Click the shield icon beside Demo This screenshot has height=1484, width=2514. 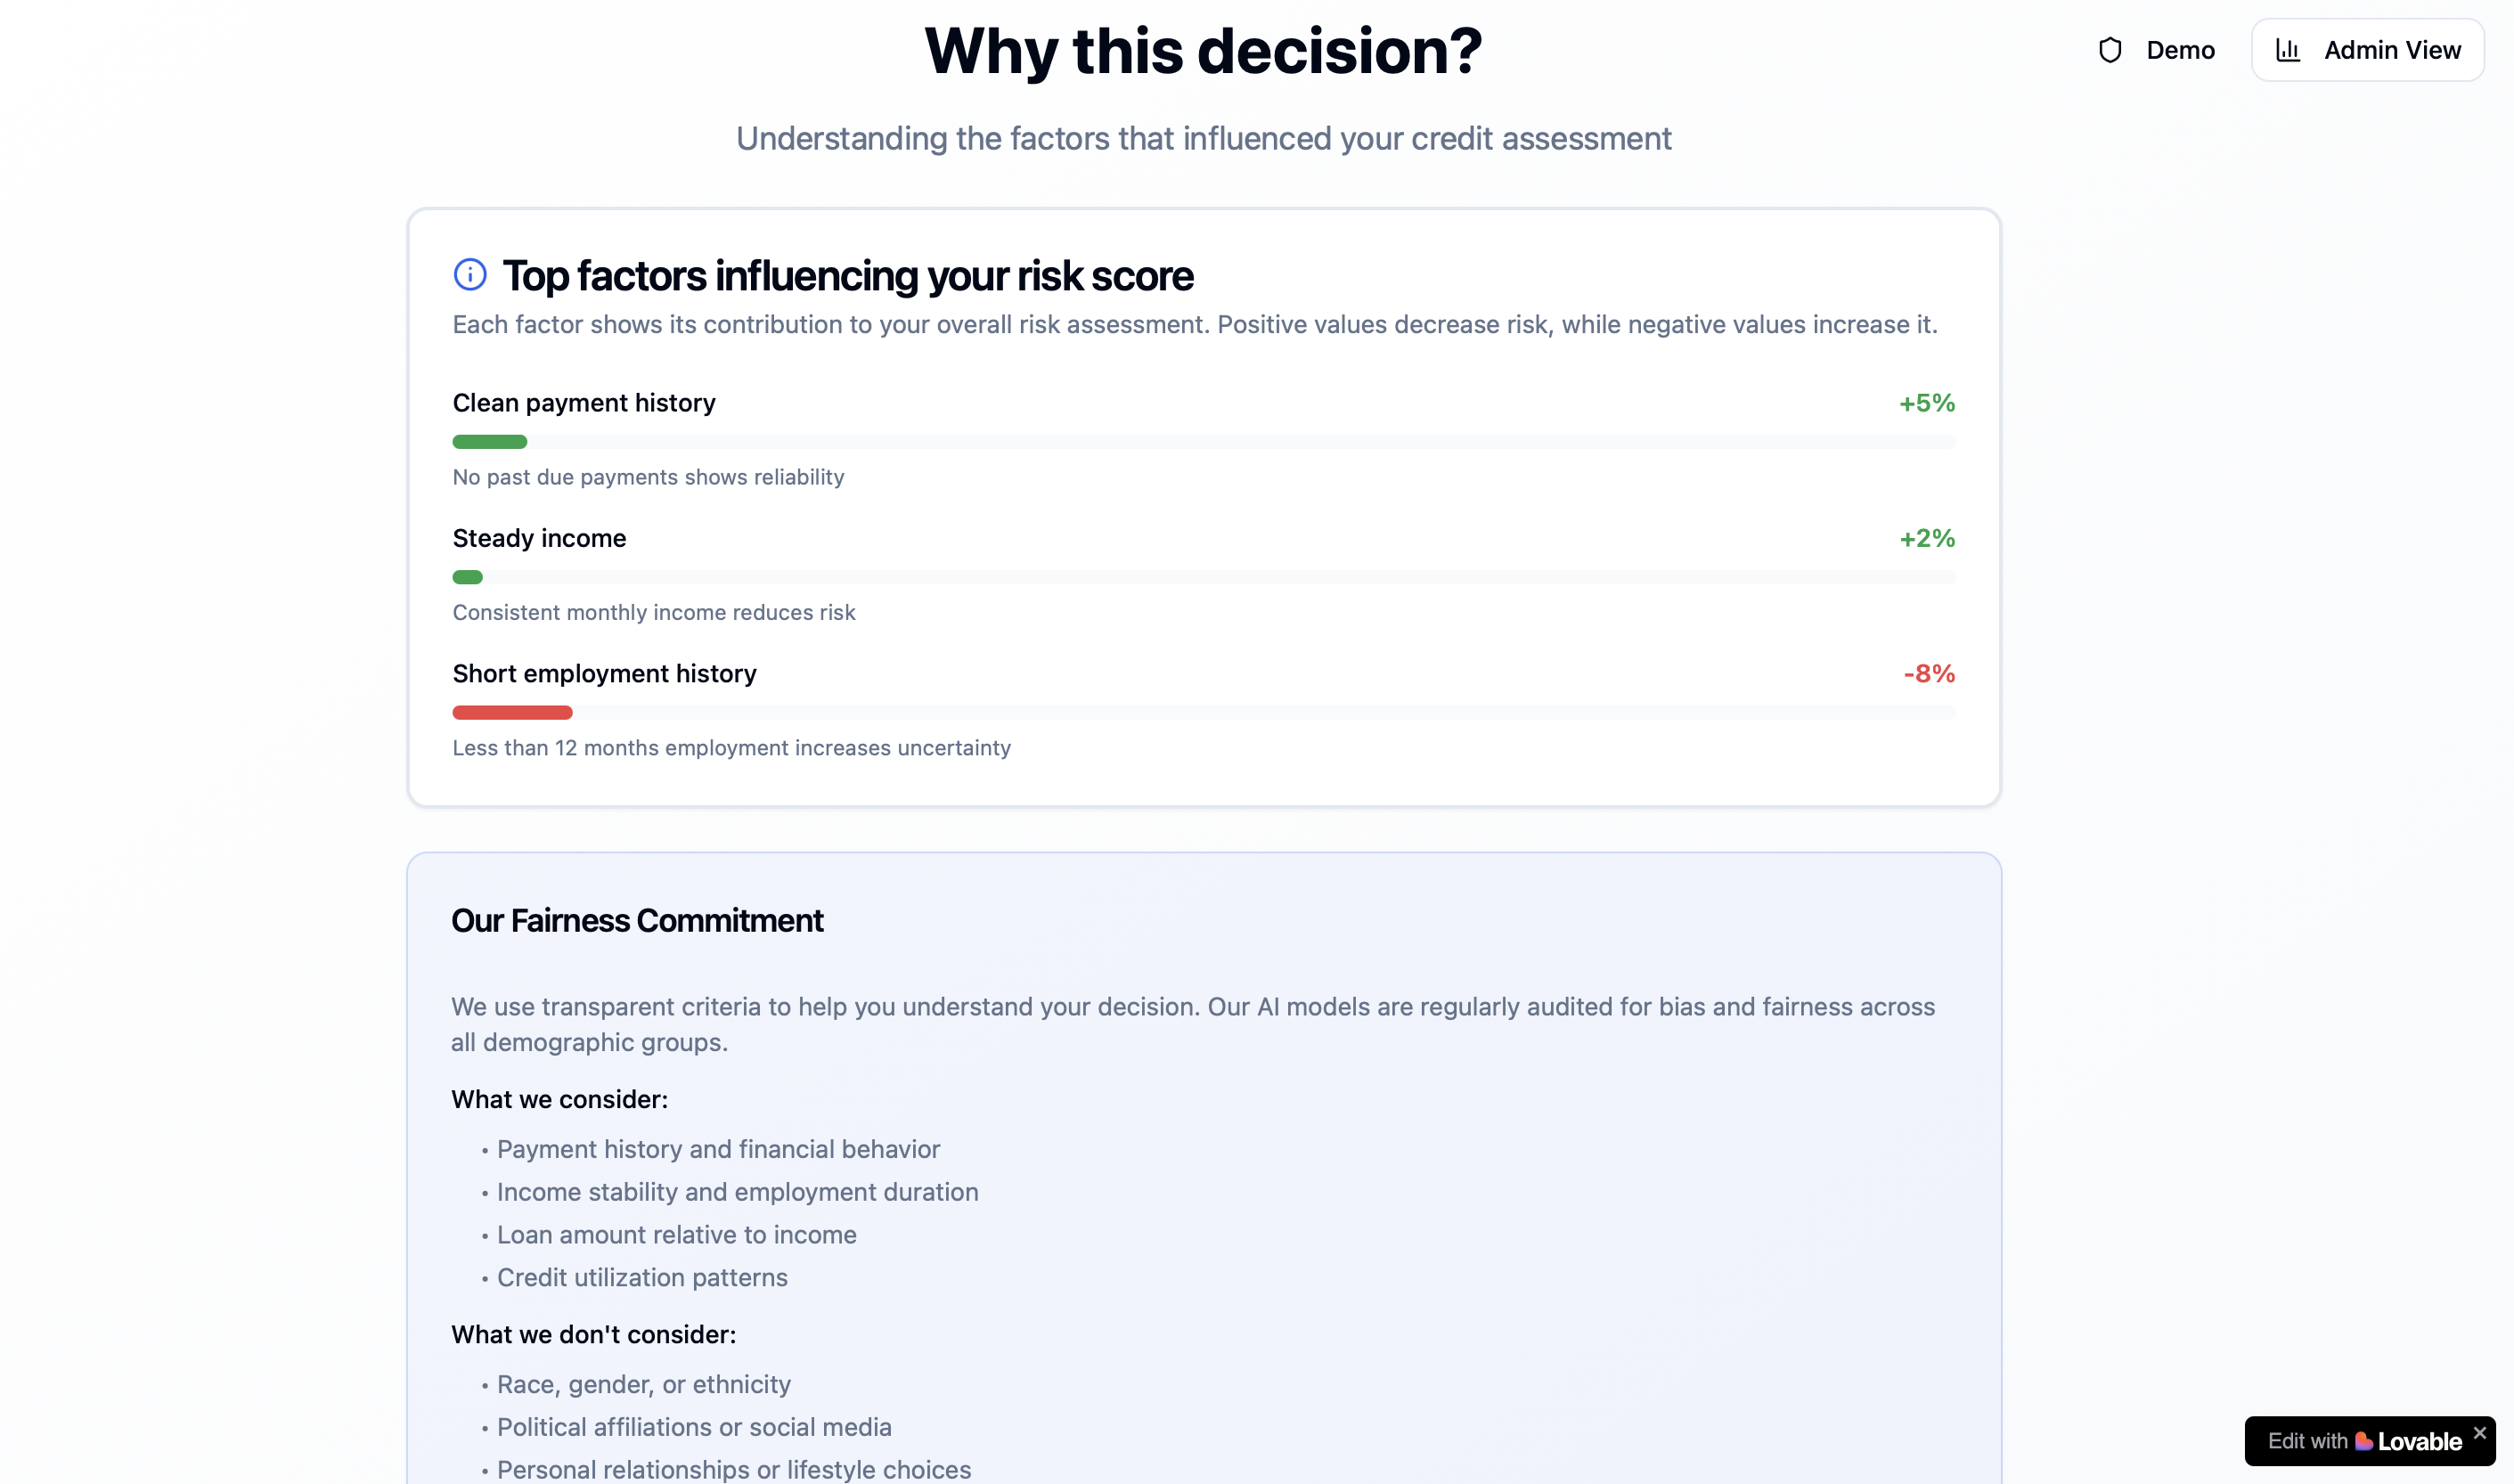(x=2109, y=50)
